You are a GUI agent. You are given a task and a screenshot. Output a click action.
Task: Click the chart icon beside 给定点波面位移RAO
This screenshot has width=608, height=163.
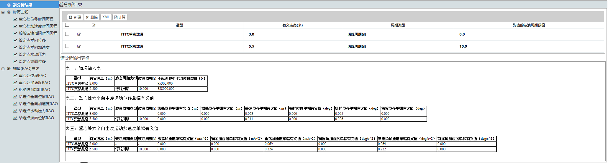point(15,118)
